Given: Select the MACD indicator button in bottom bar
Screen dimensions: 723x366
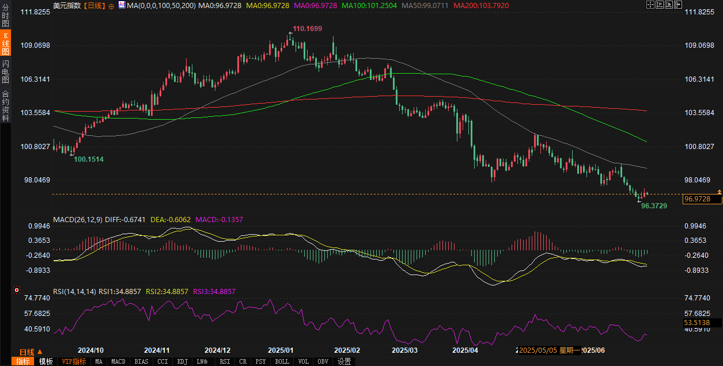Looking at the screenshot, I should (118, 361).
